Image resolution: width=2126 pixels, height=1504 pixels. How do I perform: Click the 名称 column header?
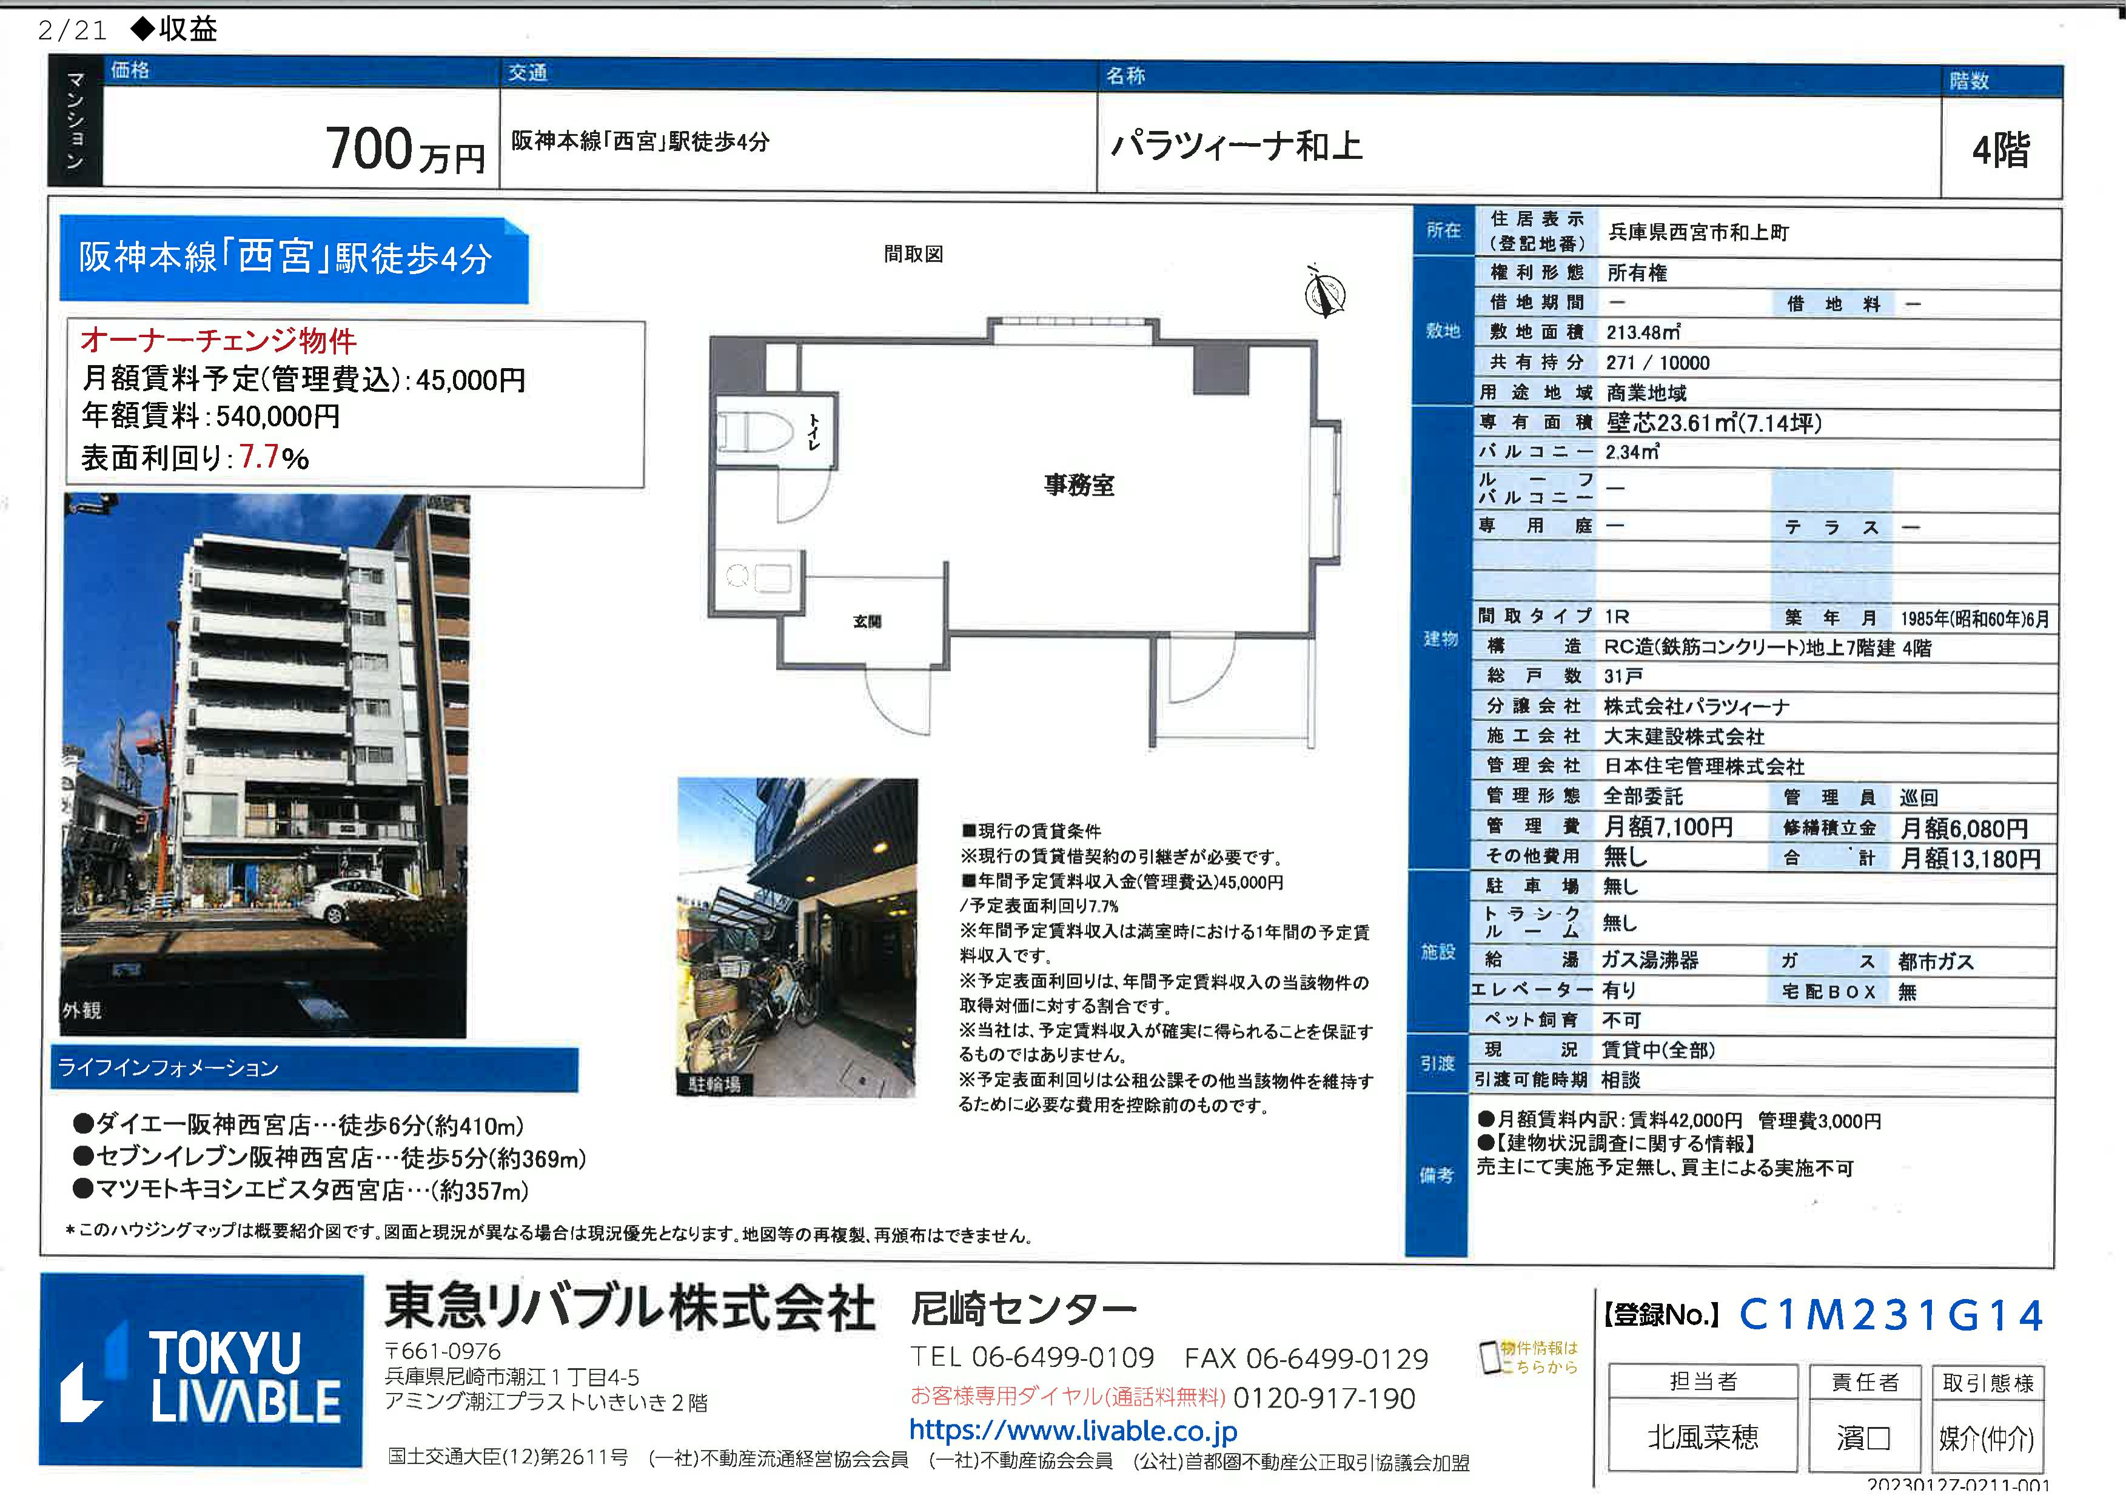[x=1125, y=76]
